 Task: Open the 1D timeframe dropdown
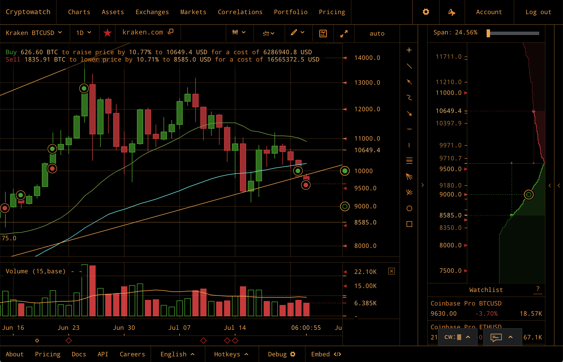(x=84, y=33)
